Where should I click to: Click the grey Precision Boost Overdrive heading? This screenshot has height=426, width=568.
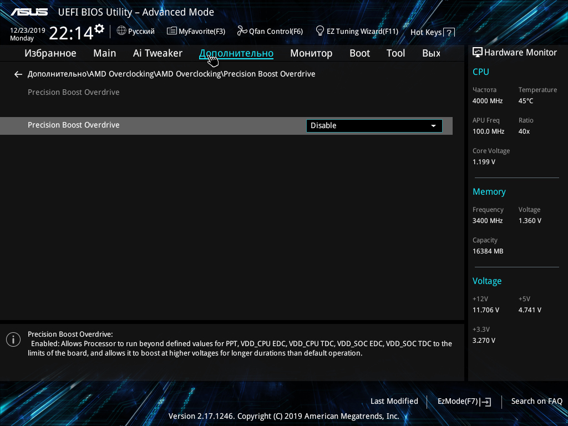click(74, 93)
